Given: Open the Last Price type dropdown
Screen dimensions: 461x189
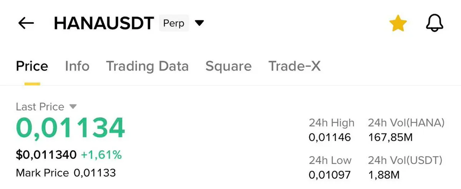Looking at the screenshot, I should (73, 106).
